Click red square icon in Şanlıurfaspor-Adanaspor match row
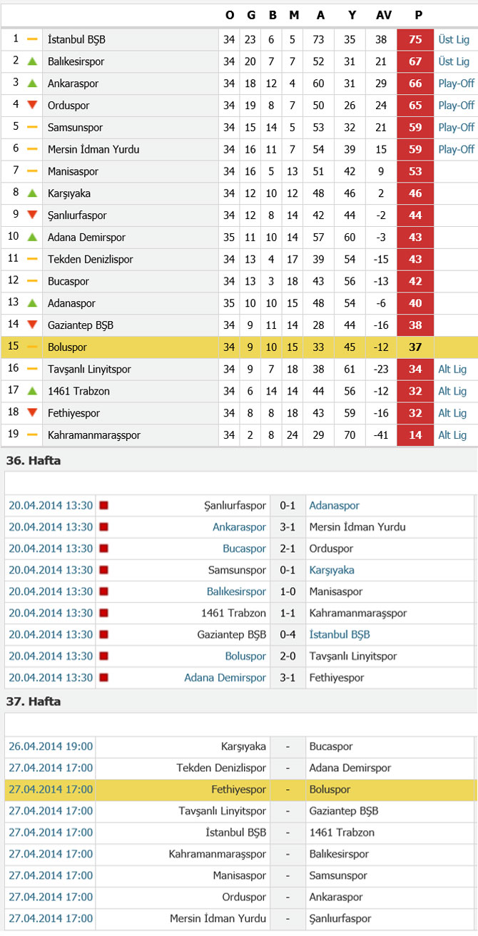The image size is (478, 936). tap(103, 506)
